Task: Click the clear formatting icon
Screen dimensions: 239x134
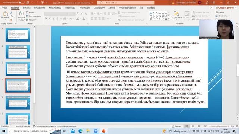Action: pyautogui.click(x=86, y=14)
